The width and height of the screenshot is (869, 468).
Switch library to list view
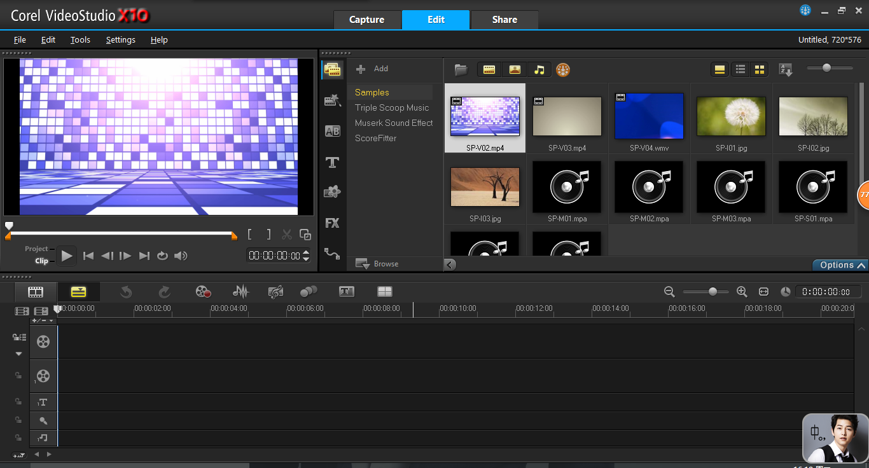740,70
